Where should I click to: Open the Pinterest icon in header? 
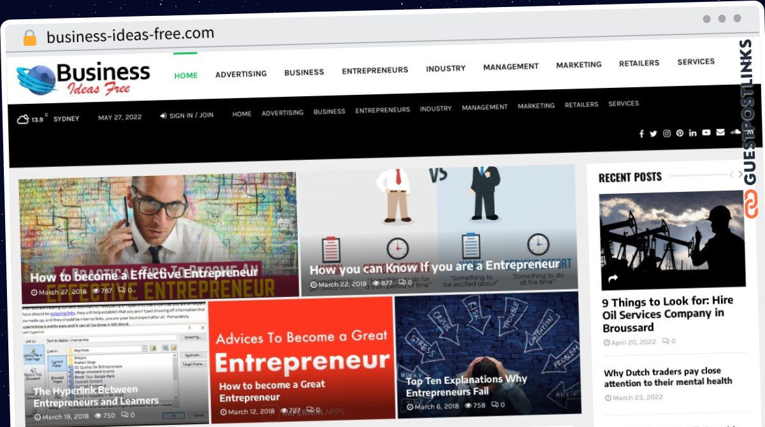tap(680, 133)
